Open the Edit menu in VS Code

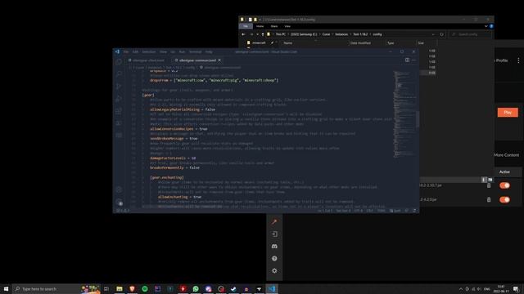click(135, 51)
